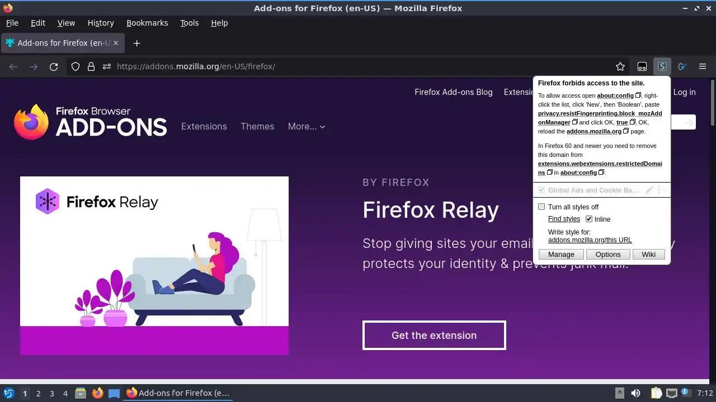Open tracking protection shield icon
Viewport: 716px width, 402px height.
tap(76, 66)
